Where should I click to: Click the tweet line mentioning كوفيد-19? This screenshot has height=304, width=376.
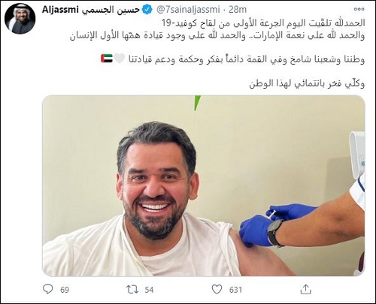(262, 23)
